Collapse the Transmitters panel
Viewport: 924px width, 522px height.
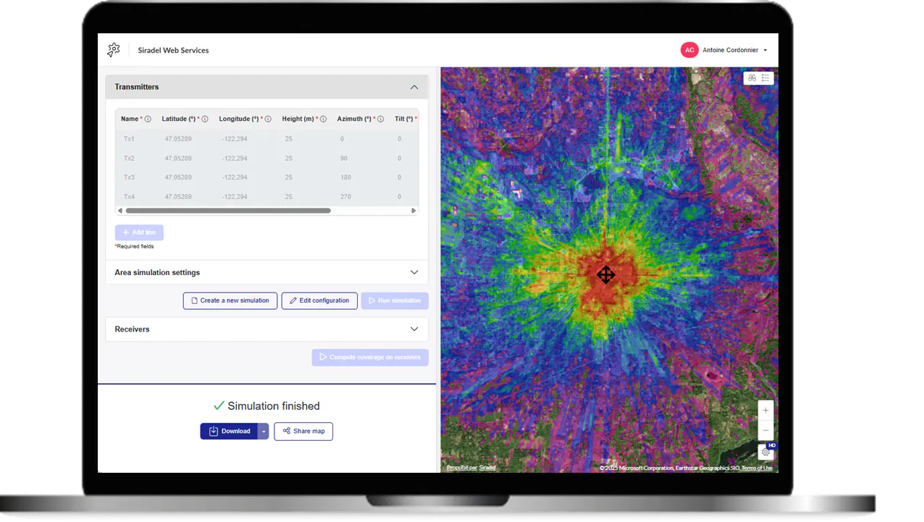[x=414, y=87]
